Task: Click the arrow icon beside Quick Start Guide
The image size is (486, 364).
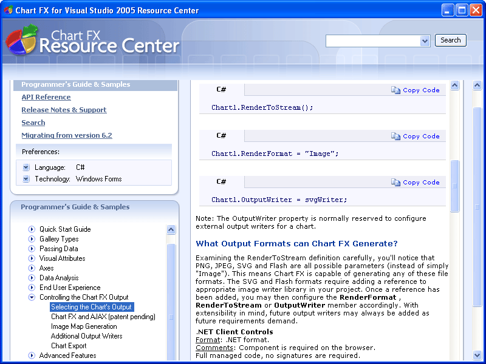Action: (32, 229)
